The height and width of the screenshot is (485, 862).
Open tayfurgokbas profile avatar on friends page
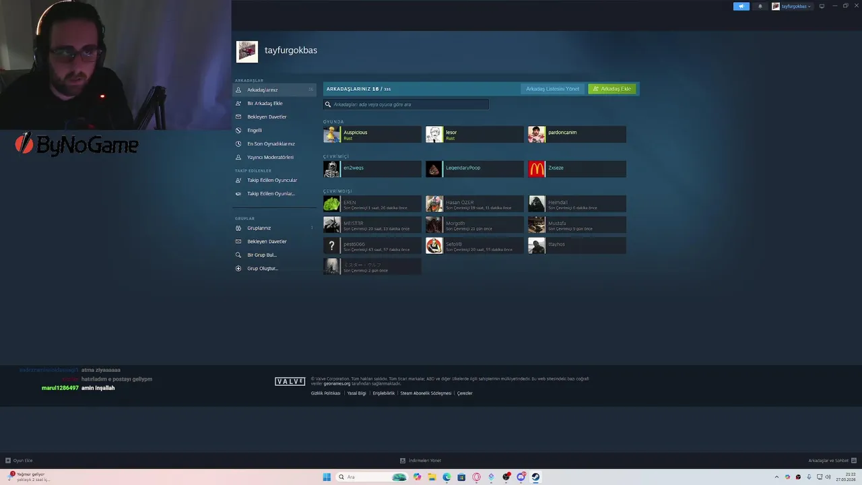(246, 51)
